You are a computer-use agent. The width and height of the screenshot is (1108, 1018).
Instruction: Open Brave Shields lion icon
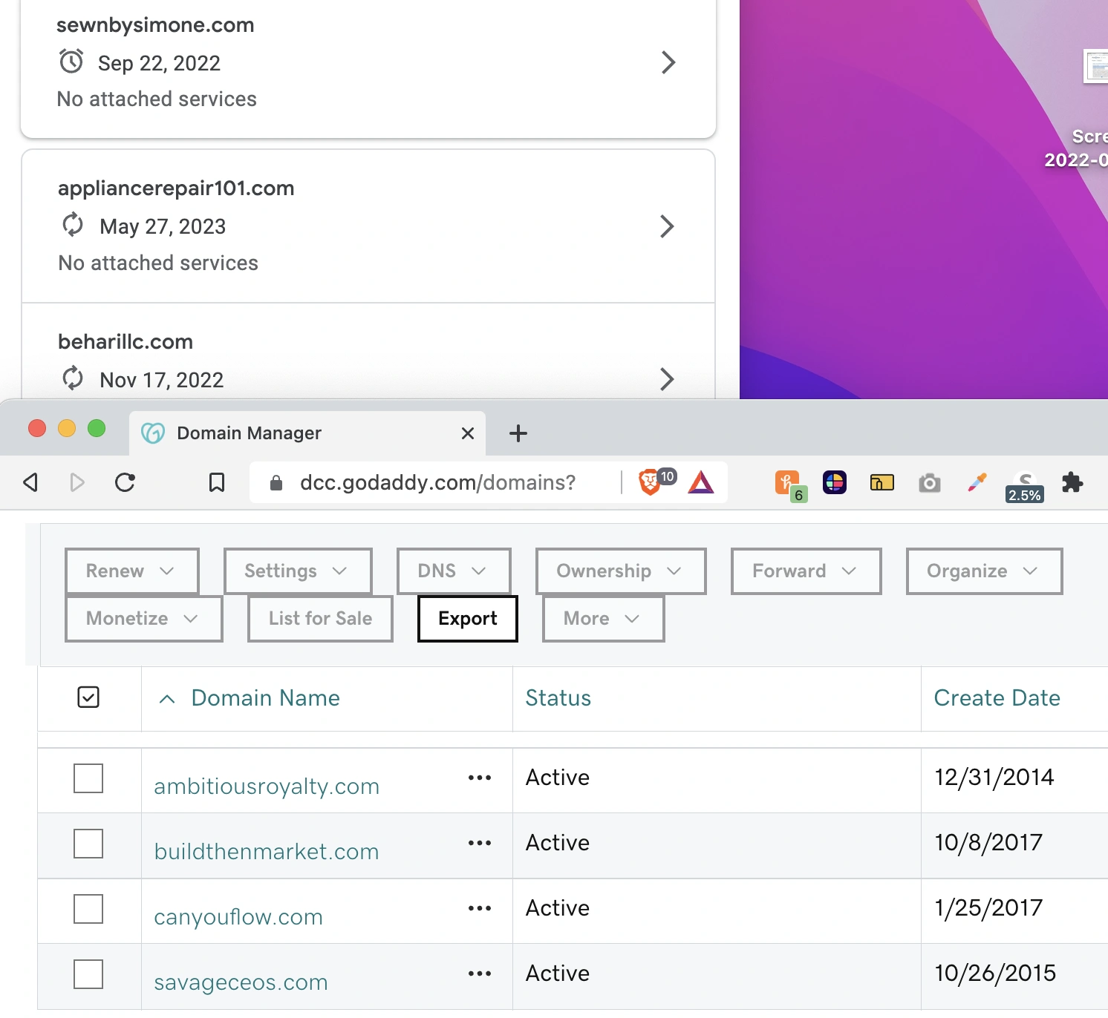[650, 483]
